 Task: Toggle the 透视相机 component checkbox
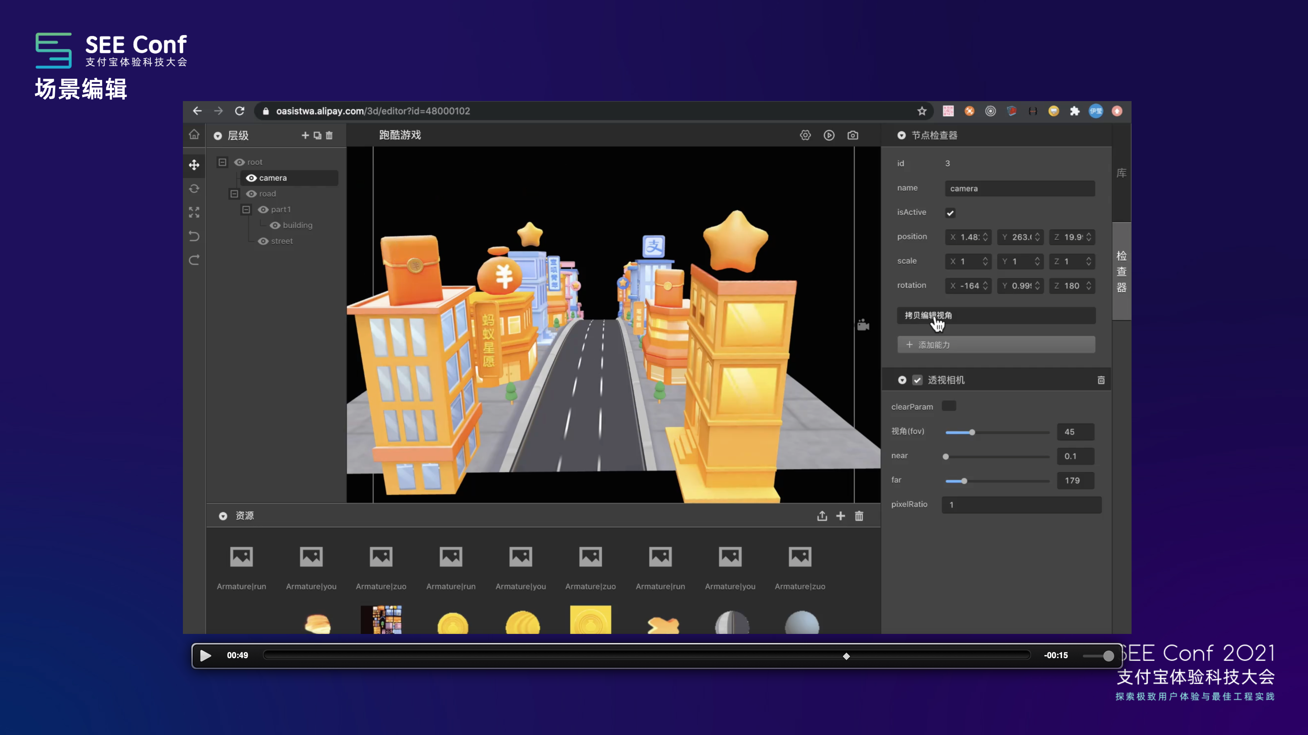click(917, 380)
